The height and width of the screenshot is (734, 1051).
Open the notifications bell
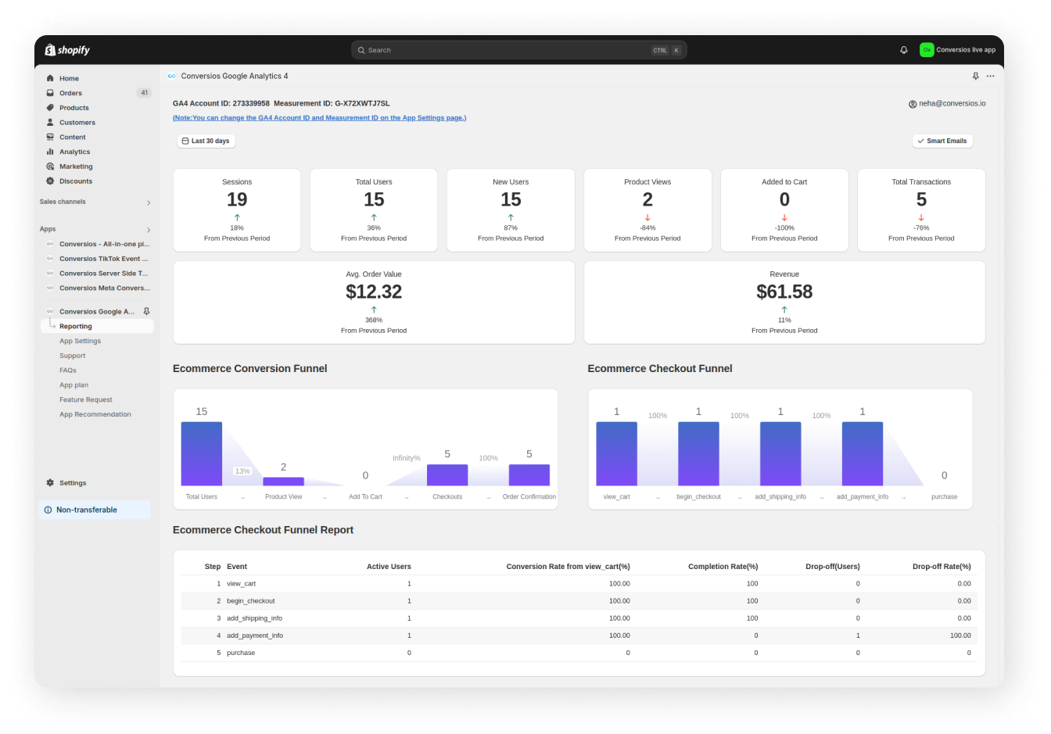904,50
